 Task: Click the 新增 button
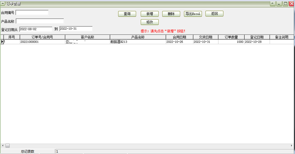tap(150, 14)
